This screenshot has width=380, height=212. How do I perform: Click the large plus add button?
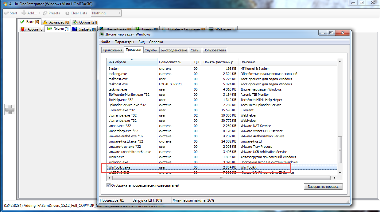pyautogui.click(x=10, y=110)
